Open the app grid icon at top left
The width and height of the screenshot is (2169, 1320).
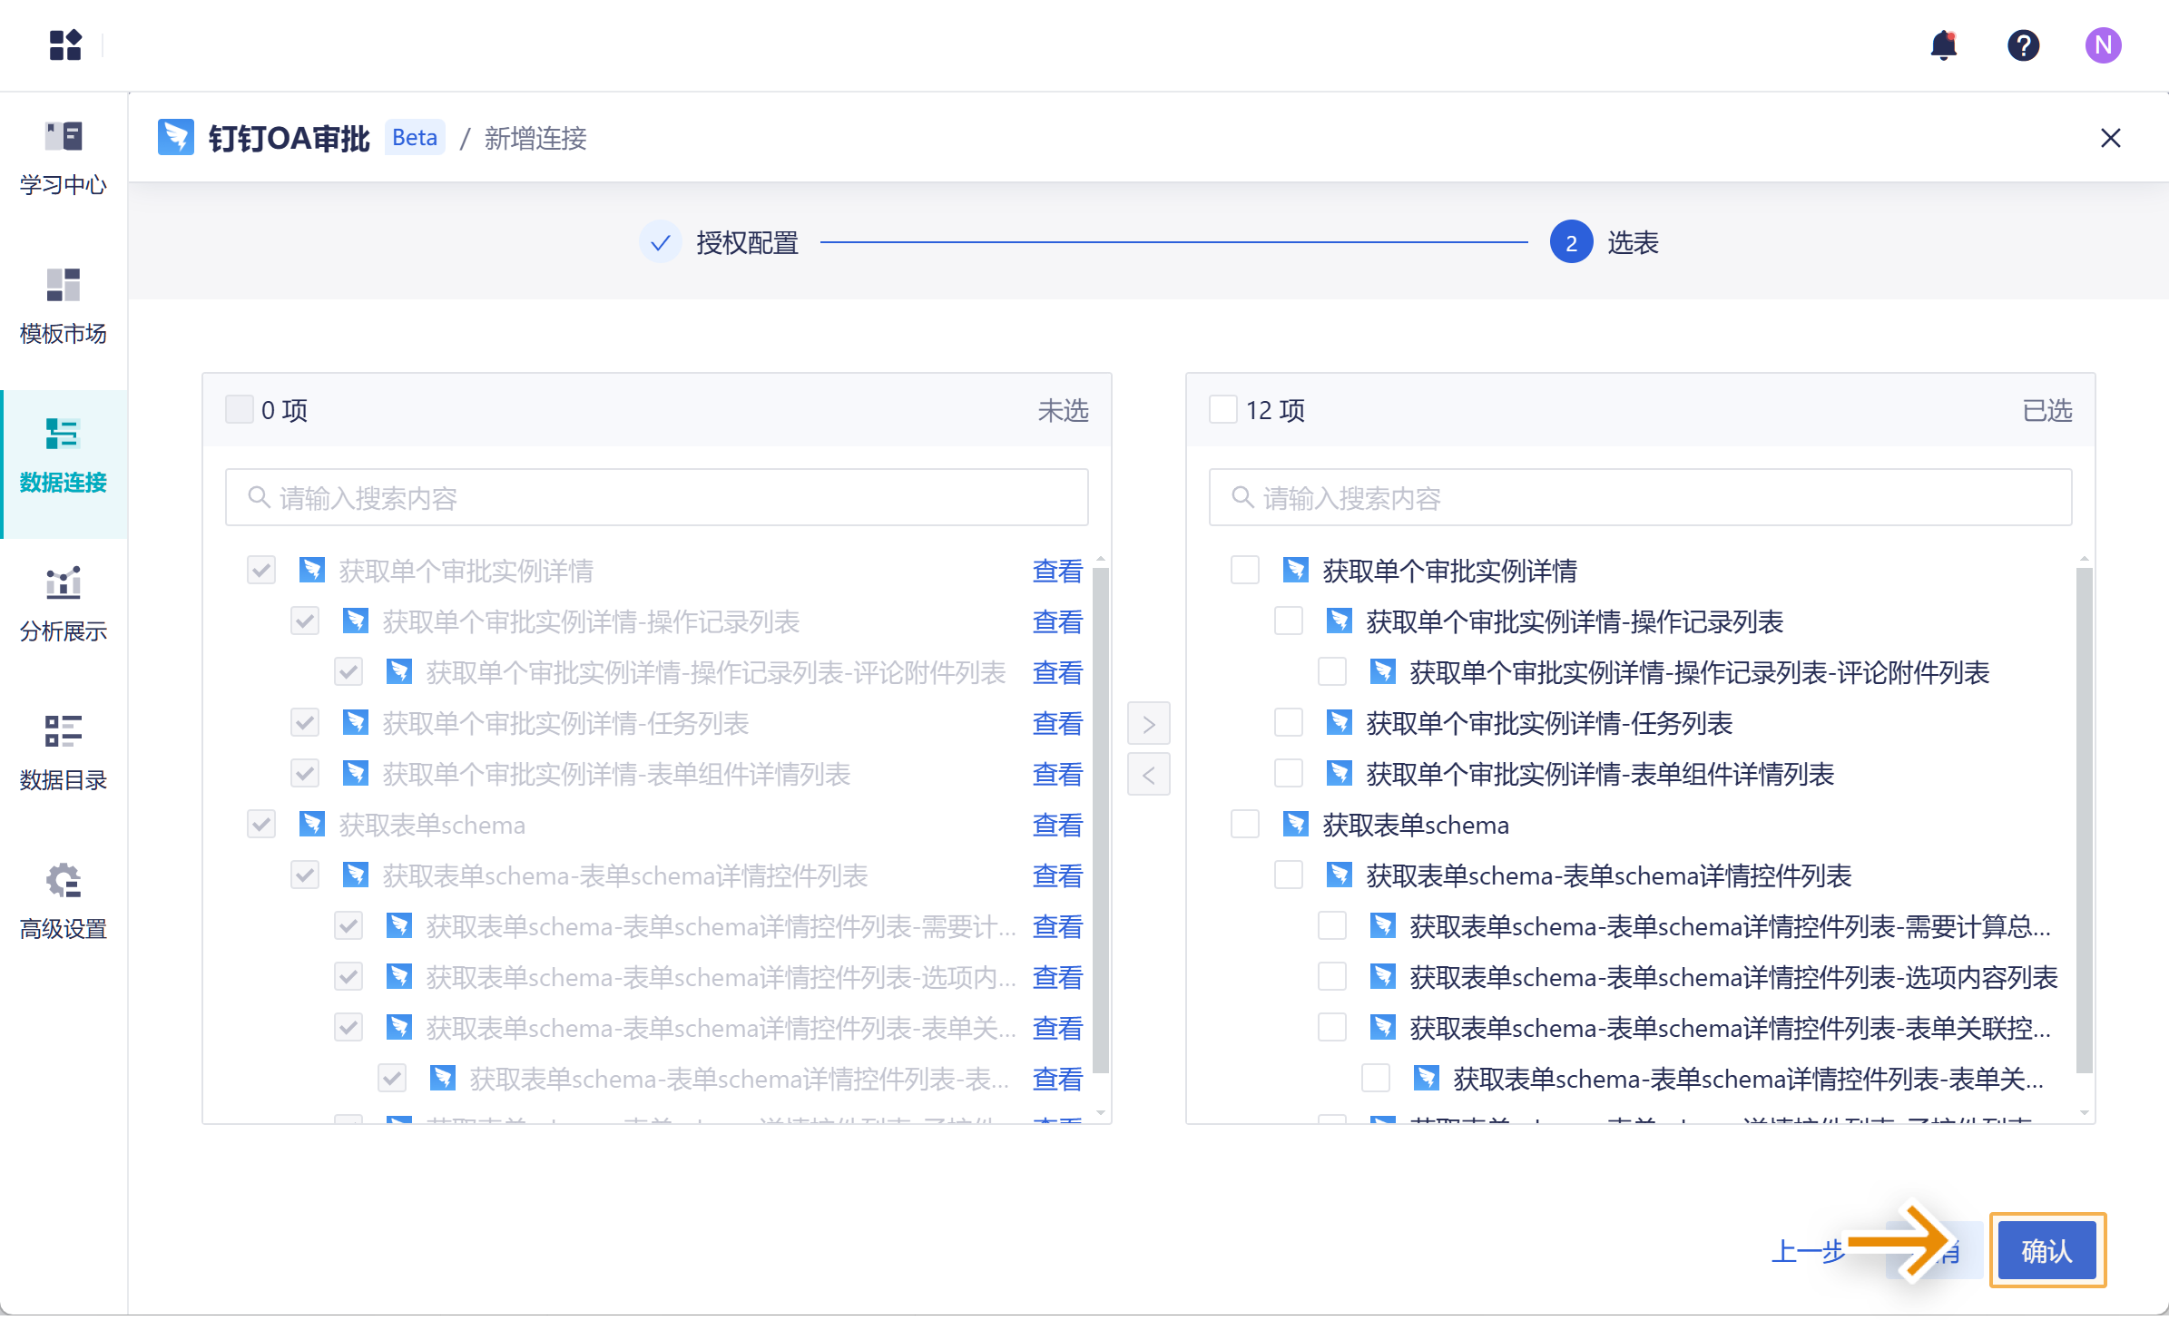coord(65,44)
